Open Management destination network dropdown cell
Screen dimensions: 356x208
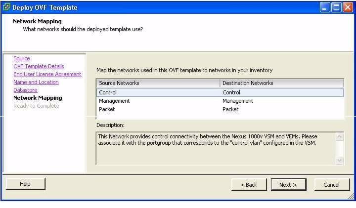pyautogui.click(x=282, y=101)
